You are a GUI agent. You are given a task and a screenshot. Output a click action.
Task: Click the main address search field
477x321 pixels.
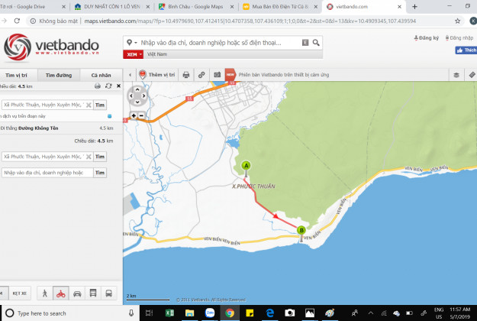coord(221,43)
